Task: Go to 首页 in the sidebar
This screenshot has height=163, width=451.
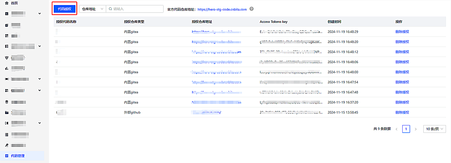Action: click(14, 3)
